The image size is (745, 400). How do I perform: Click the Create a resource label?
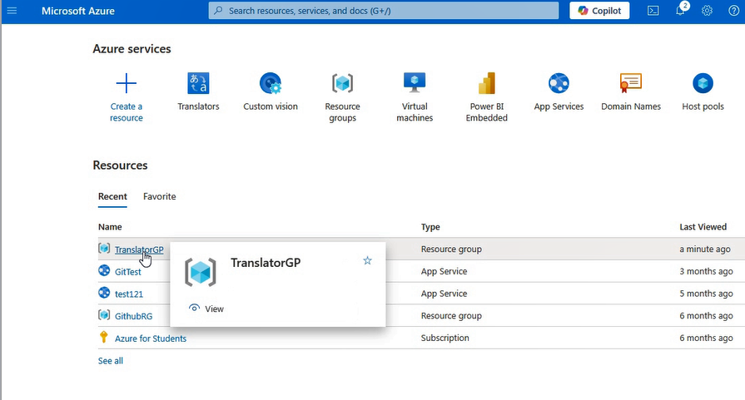click(127, 112)
